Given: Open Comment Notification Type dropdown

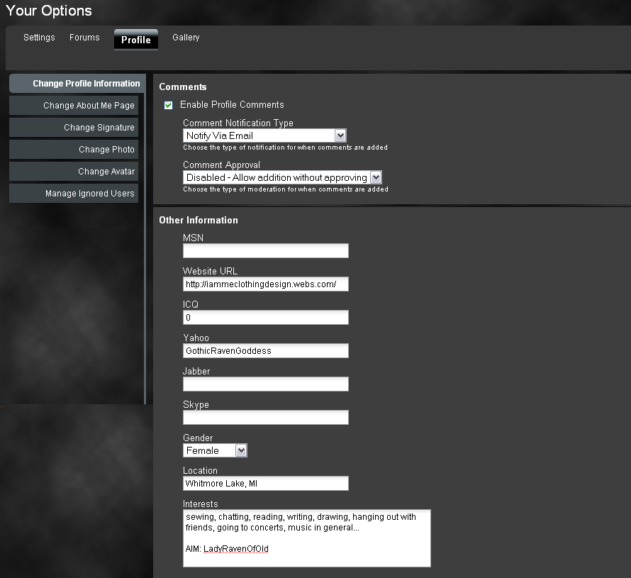Looking at the screenshot, I should pos(264,135).
